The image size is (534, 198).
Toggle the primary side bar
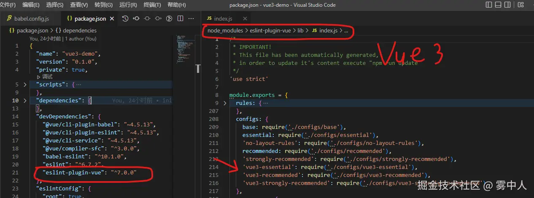tap(489, 5)
